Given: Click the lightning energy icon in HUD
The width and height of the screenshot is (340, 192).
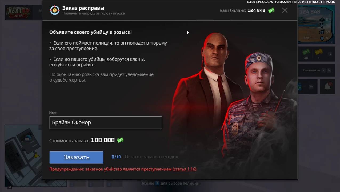Looking at the screenshot, I should [x=322, y=26].
